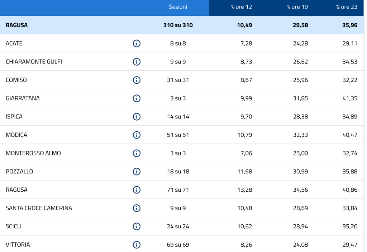The height and width of the screenshot is (252, 367).
Task: Click the '71 su 71' sections cell
Action: point(178,190)
